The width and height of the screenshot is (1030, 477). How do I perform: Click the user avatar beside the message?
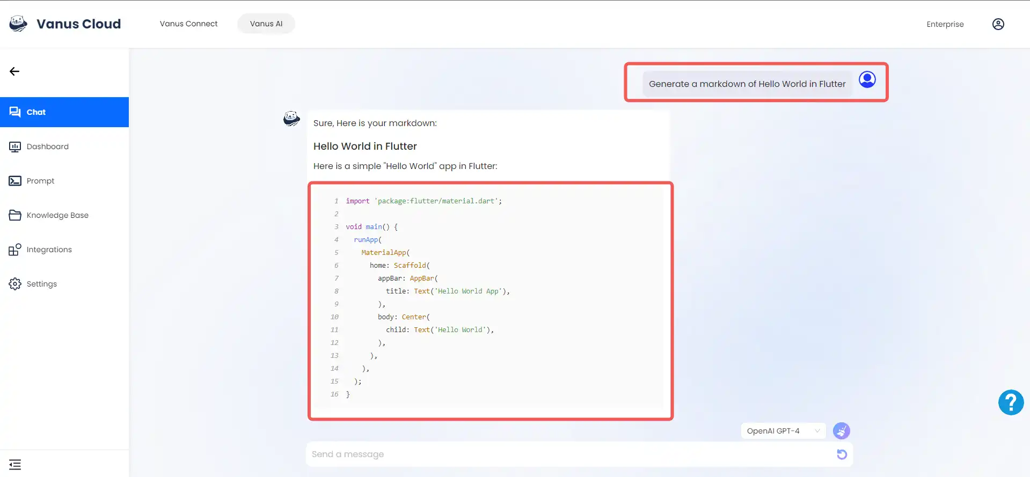tap(867, 79)
